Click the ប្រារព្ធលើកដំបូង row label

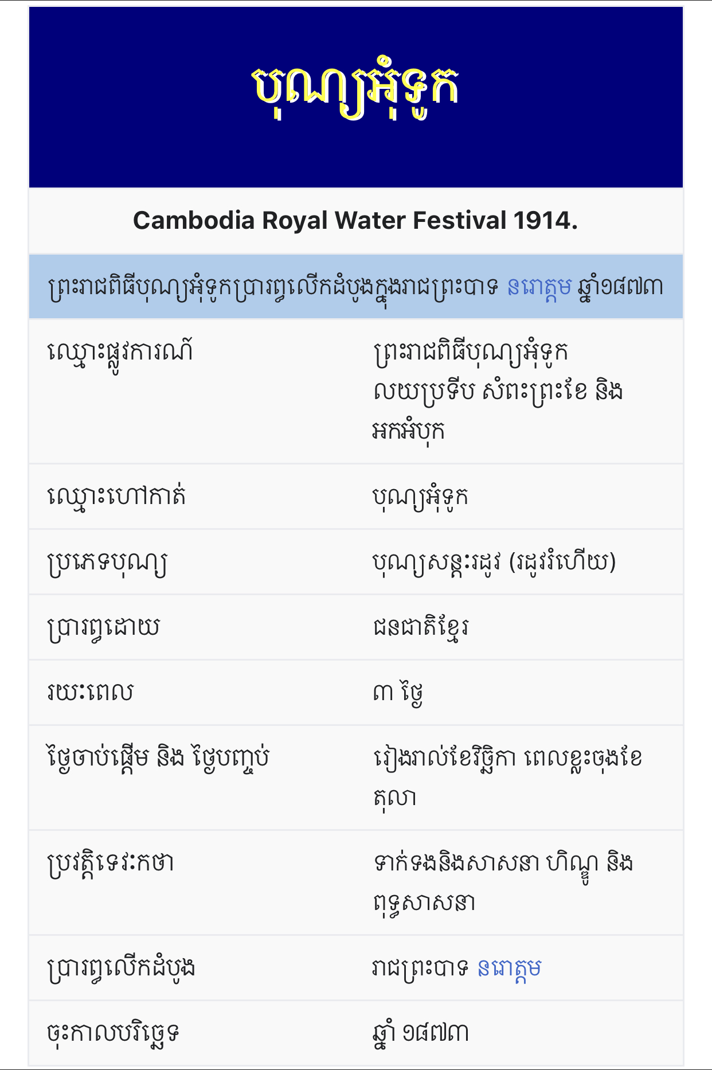[121, 968]
